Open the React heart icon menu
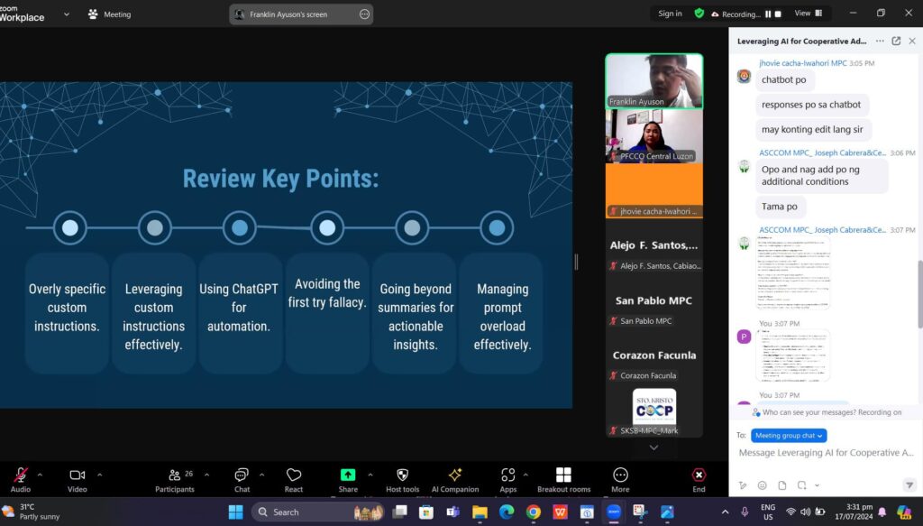Viewport: 923px width, 526px height. tap(294, 479)
